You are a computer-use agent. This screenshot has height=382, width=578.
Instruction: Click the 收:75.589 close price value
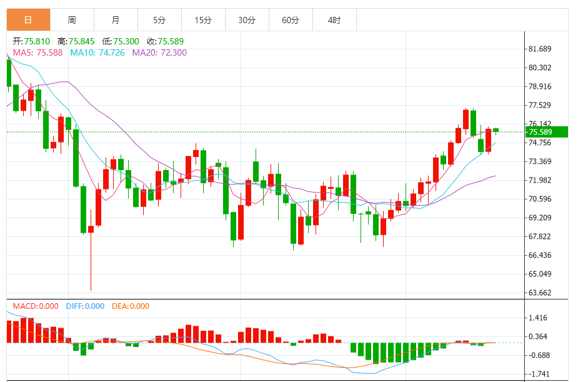pyautogui.click(x=165, y=41)
